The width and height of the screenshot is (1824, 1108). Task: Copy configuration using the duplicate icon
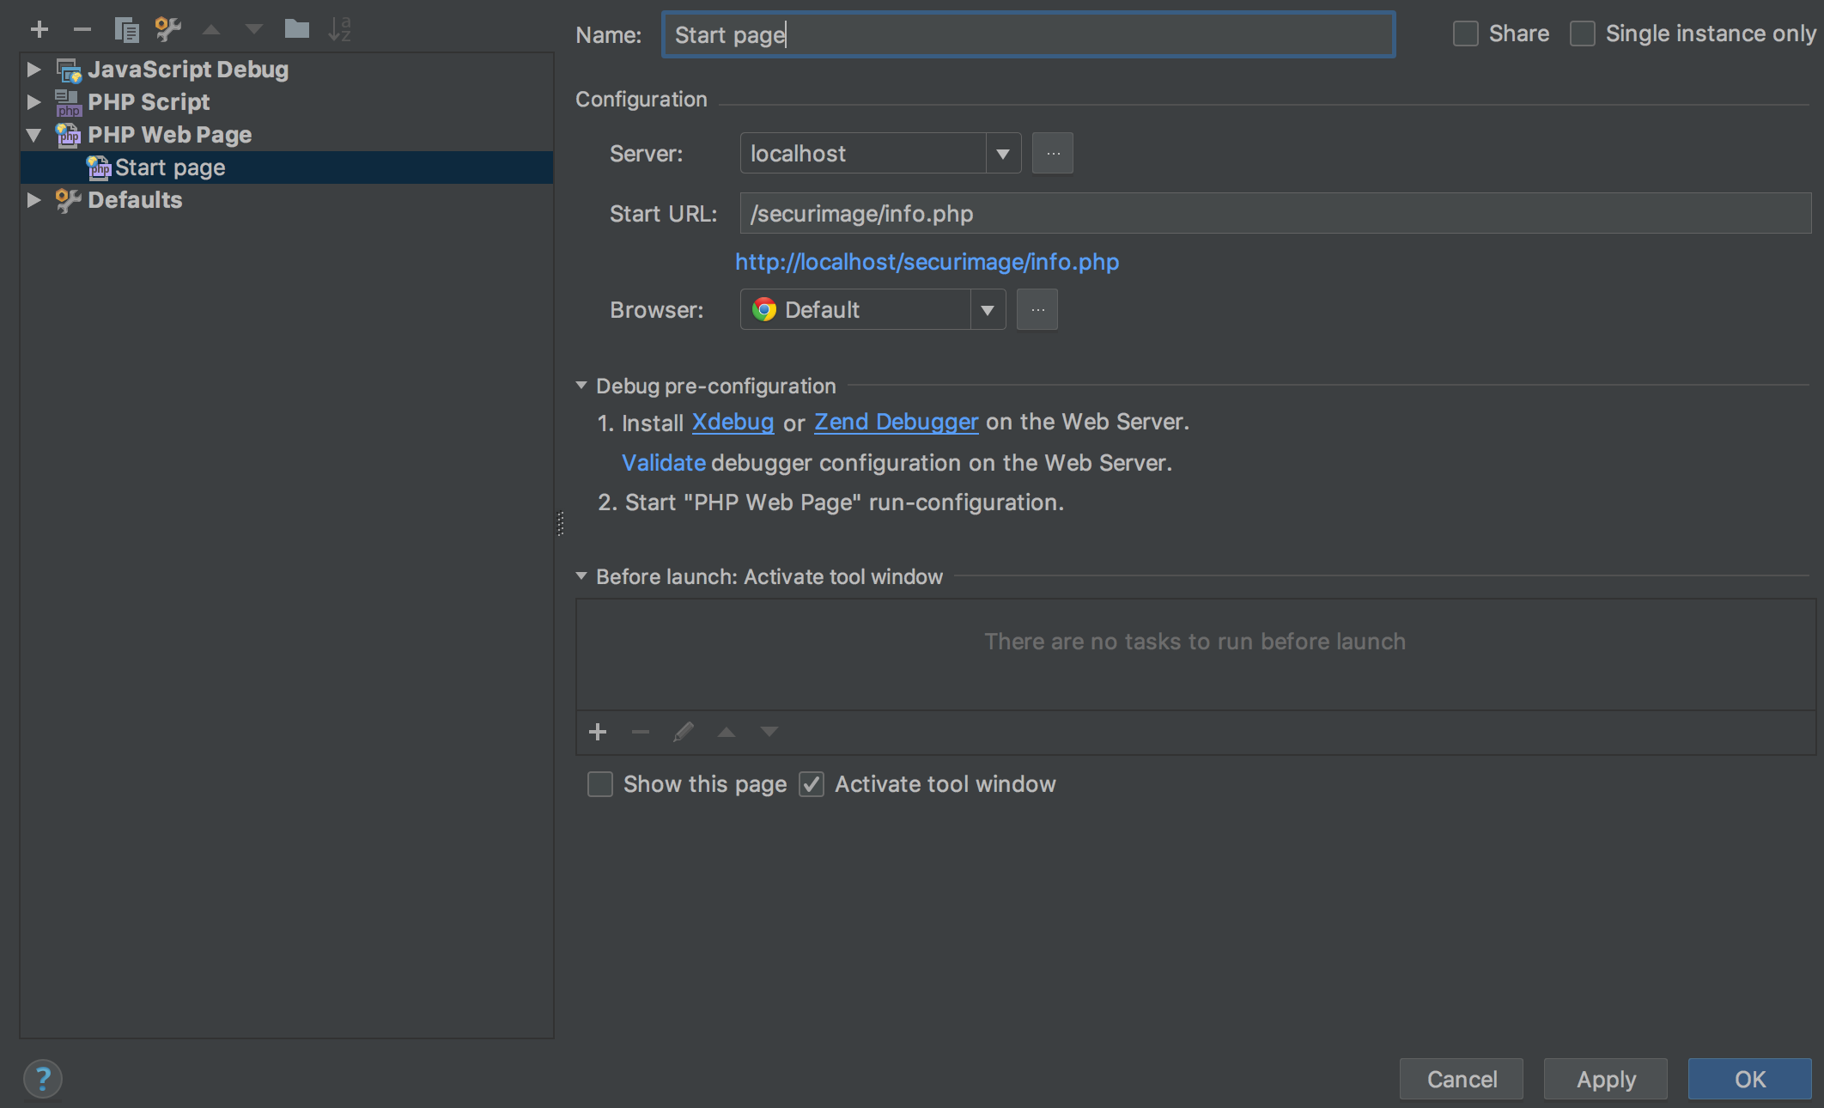click(126, 30)
